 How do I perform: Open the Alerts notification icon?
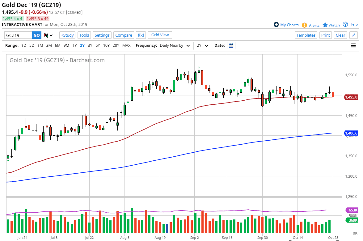[x=304, y=25]
